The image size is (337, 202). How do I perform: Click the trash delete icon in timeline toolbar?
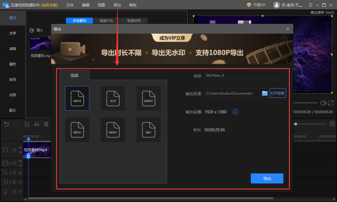click(46, 124)
